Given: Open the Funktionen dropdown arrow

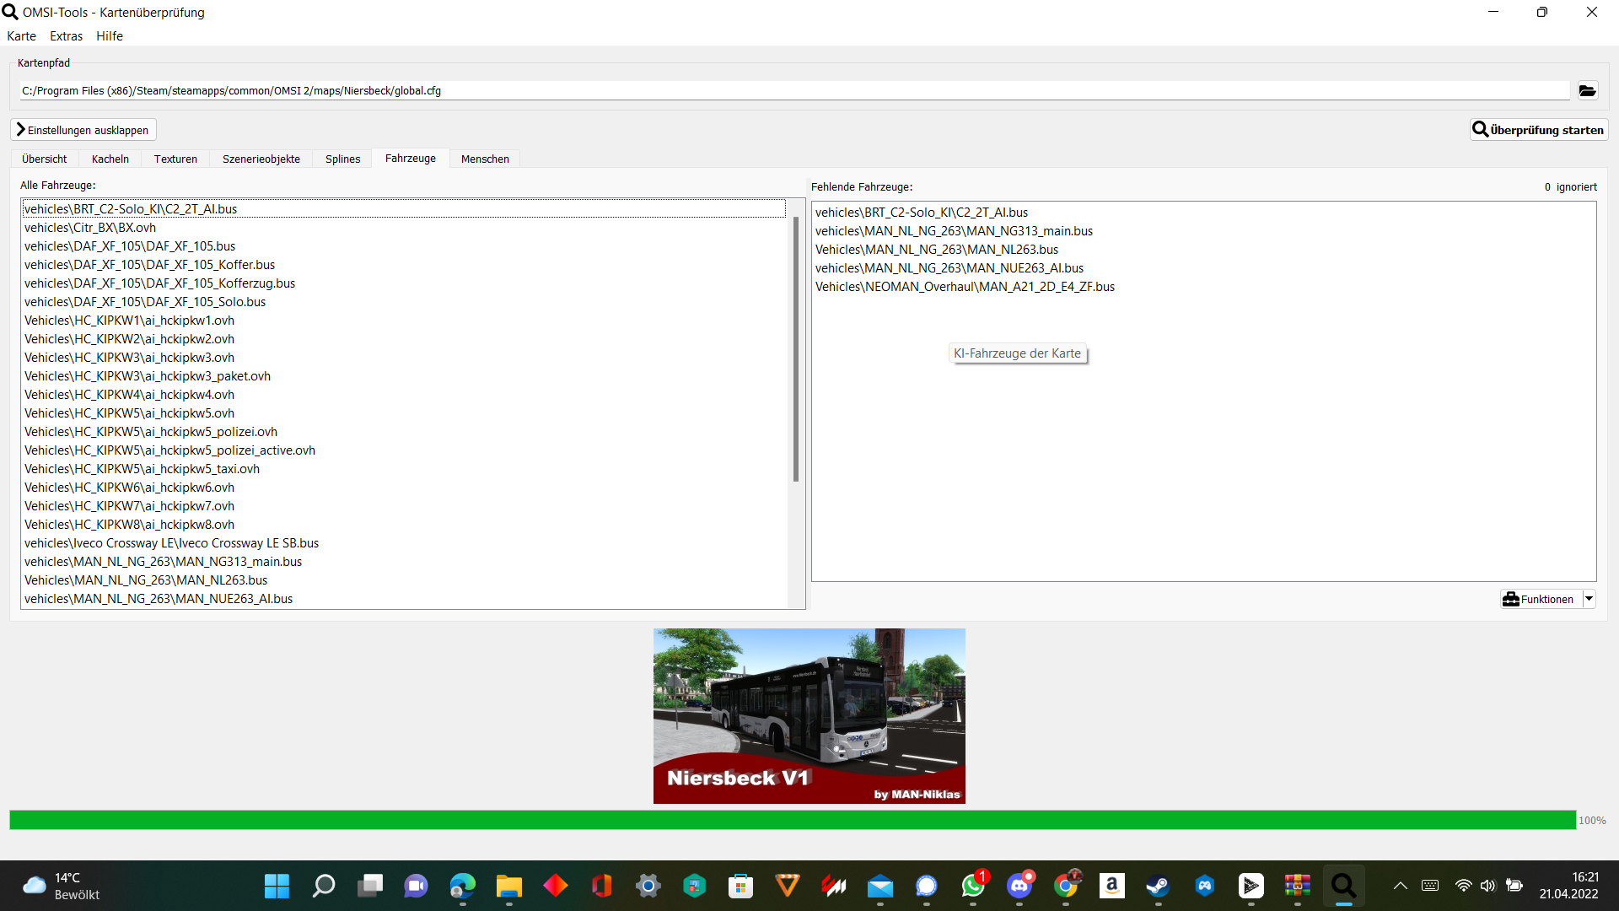Looking at the screenshot, I should click(1589, 599).
